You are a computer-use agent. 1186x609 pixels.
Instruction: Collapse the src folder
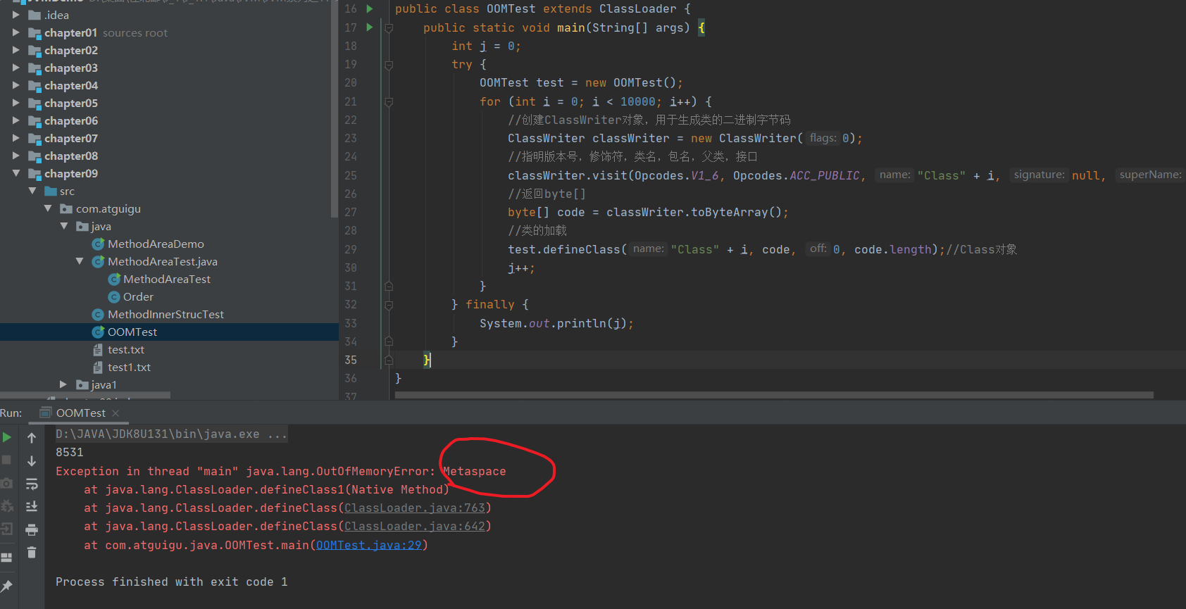[32, 191]
